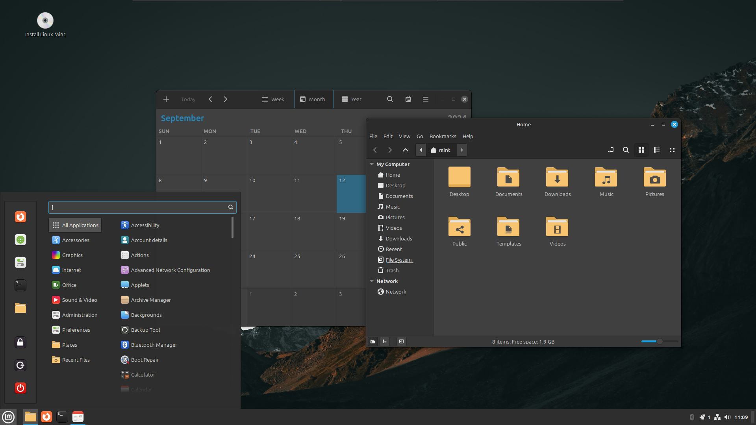756x425 pixels.
Task: Select the icon view toggle in file manager
Action: click(641, 150)
